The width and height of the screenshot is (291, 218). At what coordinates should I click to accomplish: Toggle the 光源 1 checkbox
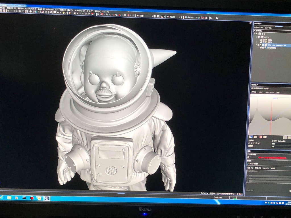(x=263, y=40)
